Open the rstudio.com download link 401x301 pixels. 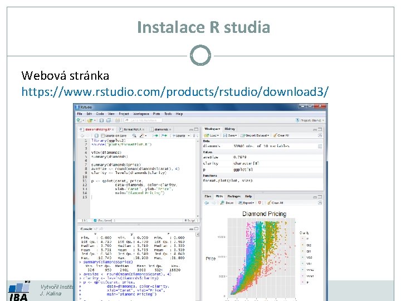(175, 92)
